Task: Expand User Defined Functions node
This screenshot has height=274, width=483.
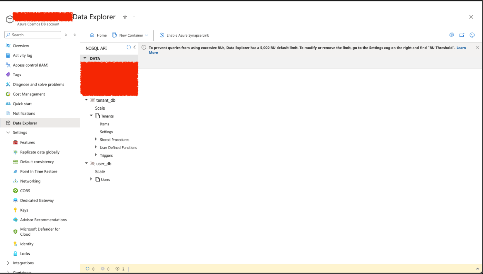Action: pyautogui.click(x=96, y=147)
